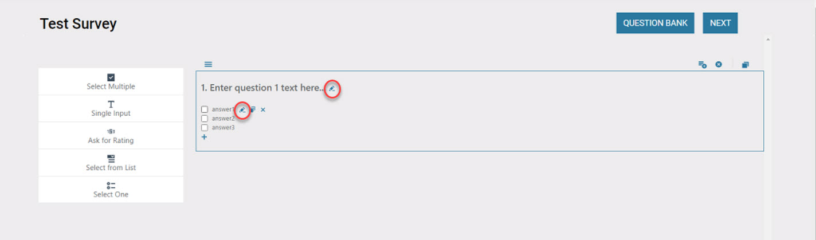Image resolution: width=816 pixels, height=240 pixels.
Task: Add a new answer with the plus icon
Action: (x=205, y=137)
